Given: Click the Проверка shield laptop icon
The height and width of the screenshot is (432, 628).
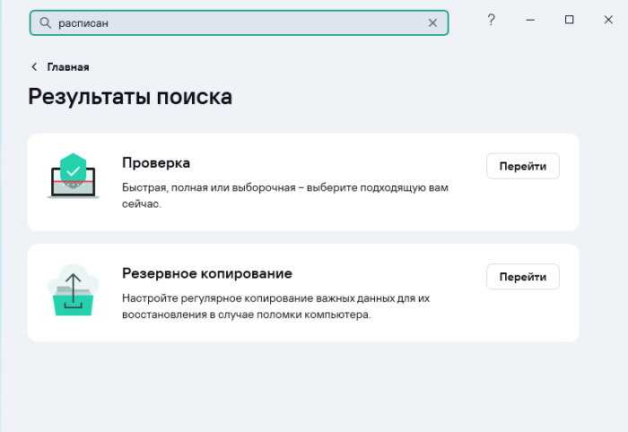Looking at the screenshot, I should (x=74, y=176).
